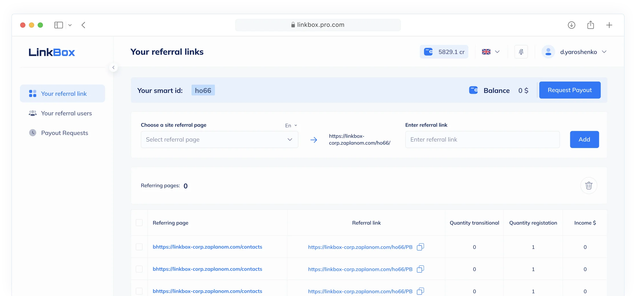Open the En language selector for referral page
The height and width of the screenshot is (296, 636).
click(291, 125)
